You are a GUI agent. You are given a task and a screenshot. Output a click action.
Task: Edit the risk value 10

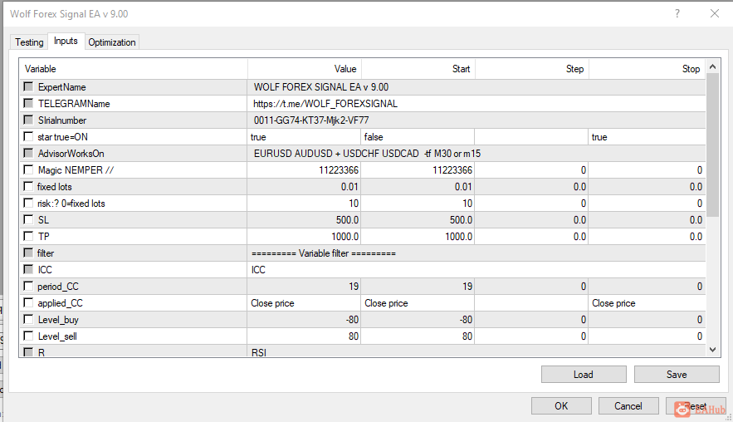click(304, 203)
